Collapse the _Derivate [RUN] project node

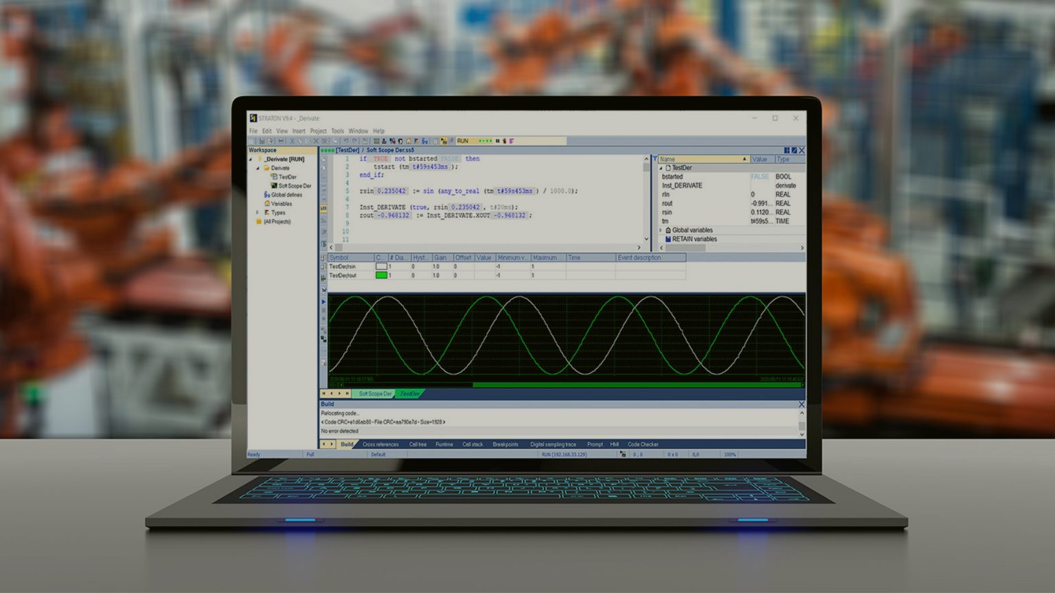(250, 159)
